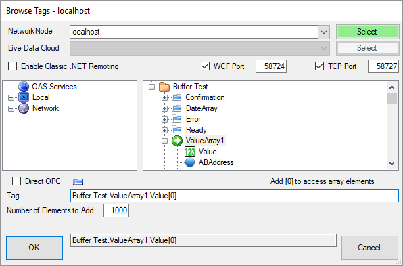Click the green Select button
The image size is (403, 266).
tap(368, 32)
